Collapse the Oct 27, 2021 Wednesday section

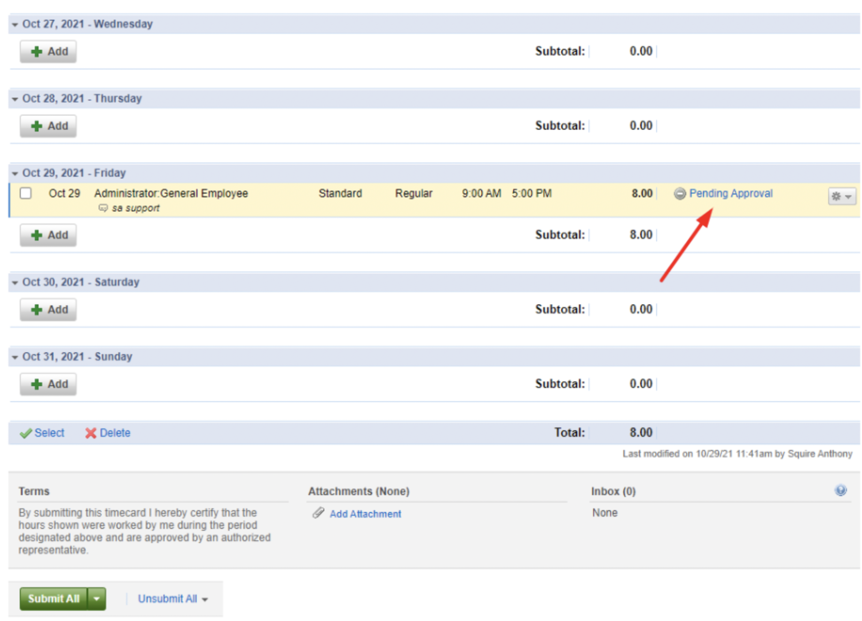coord(15,24)
